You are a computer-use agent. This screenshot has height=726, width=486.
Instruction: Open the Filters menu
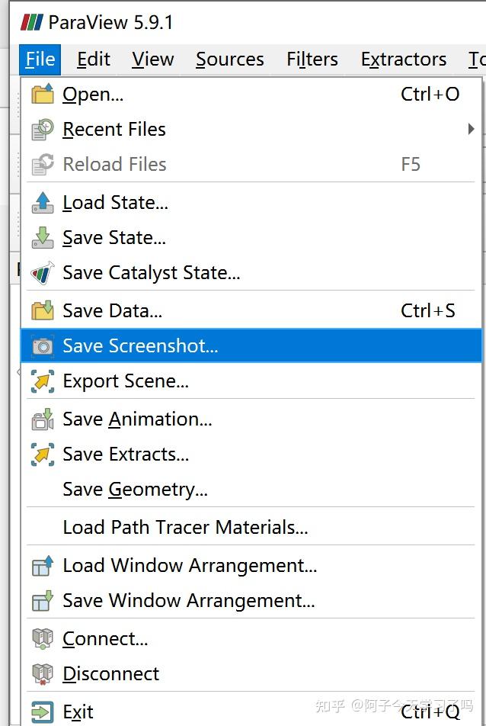(x=312, y=59)
